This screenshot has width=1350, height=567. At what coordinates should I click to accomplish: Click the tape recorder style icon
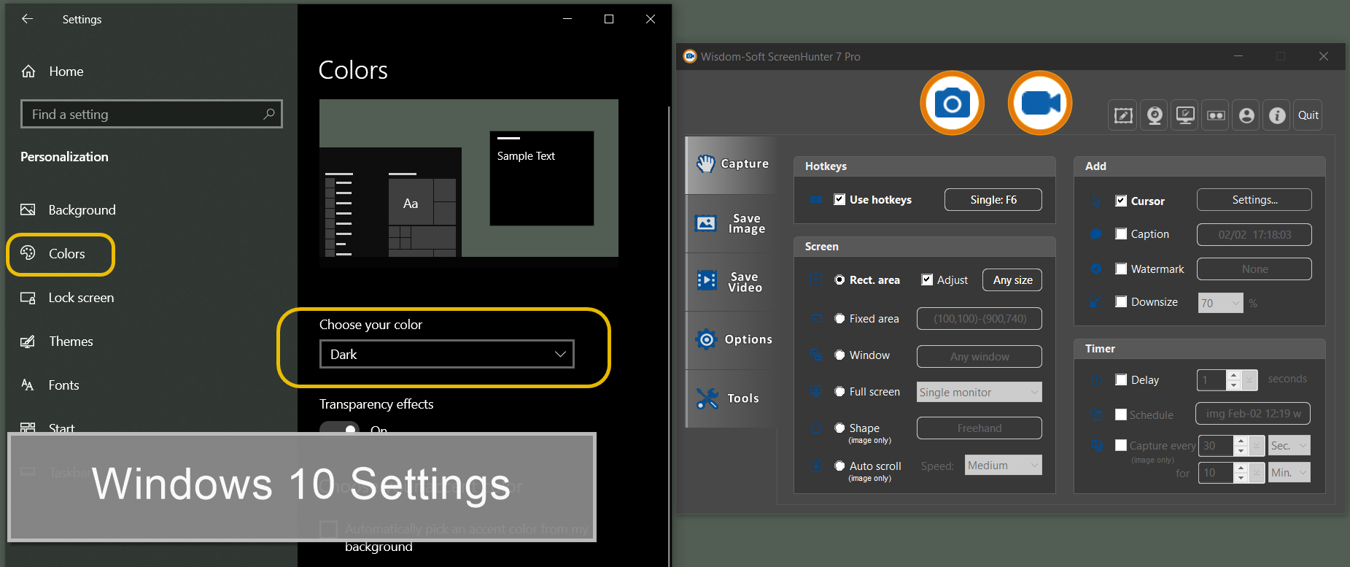(x=1216, y=115)
